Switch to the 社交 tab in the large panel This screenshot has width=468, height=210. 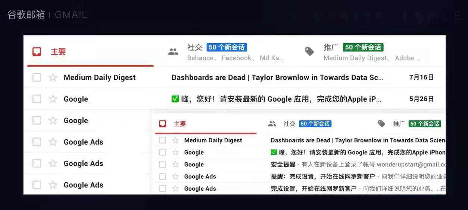(194, 47)
